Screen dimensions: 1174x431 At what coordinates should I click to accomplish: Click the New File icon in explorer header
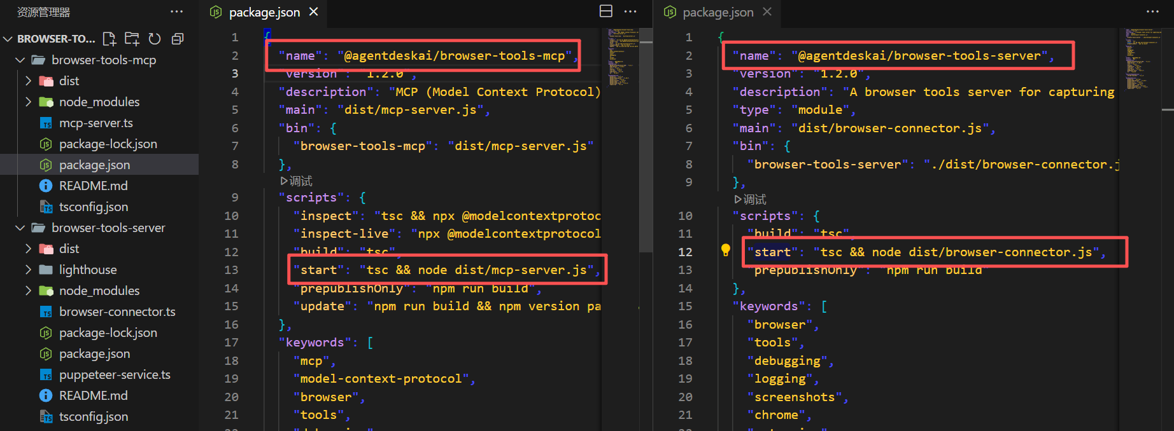(x=110, y=39)
